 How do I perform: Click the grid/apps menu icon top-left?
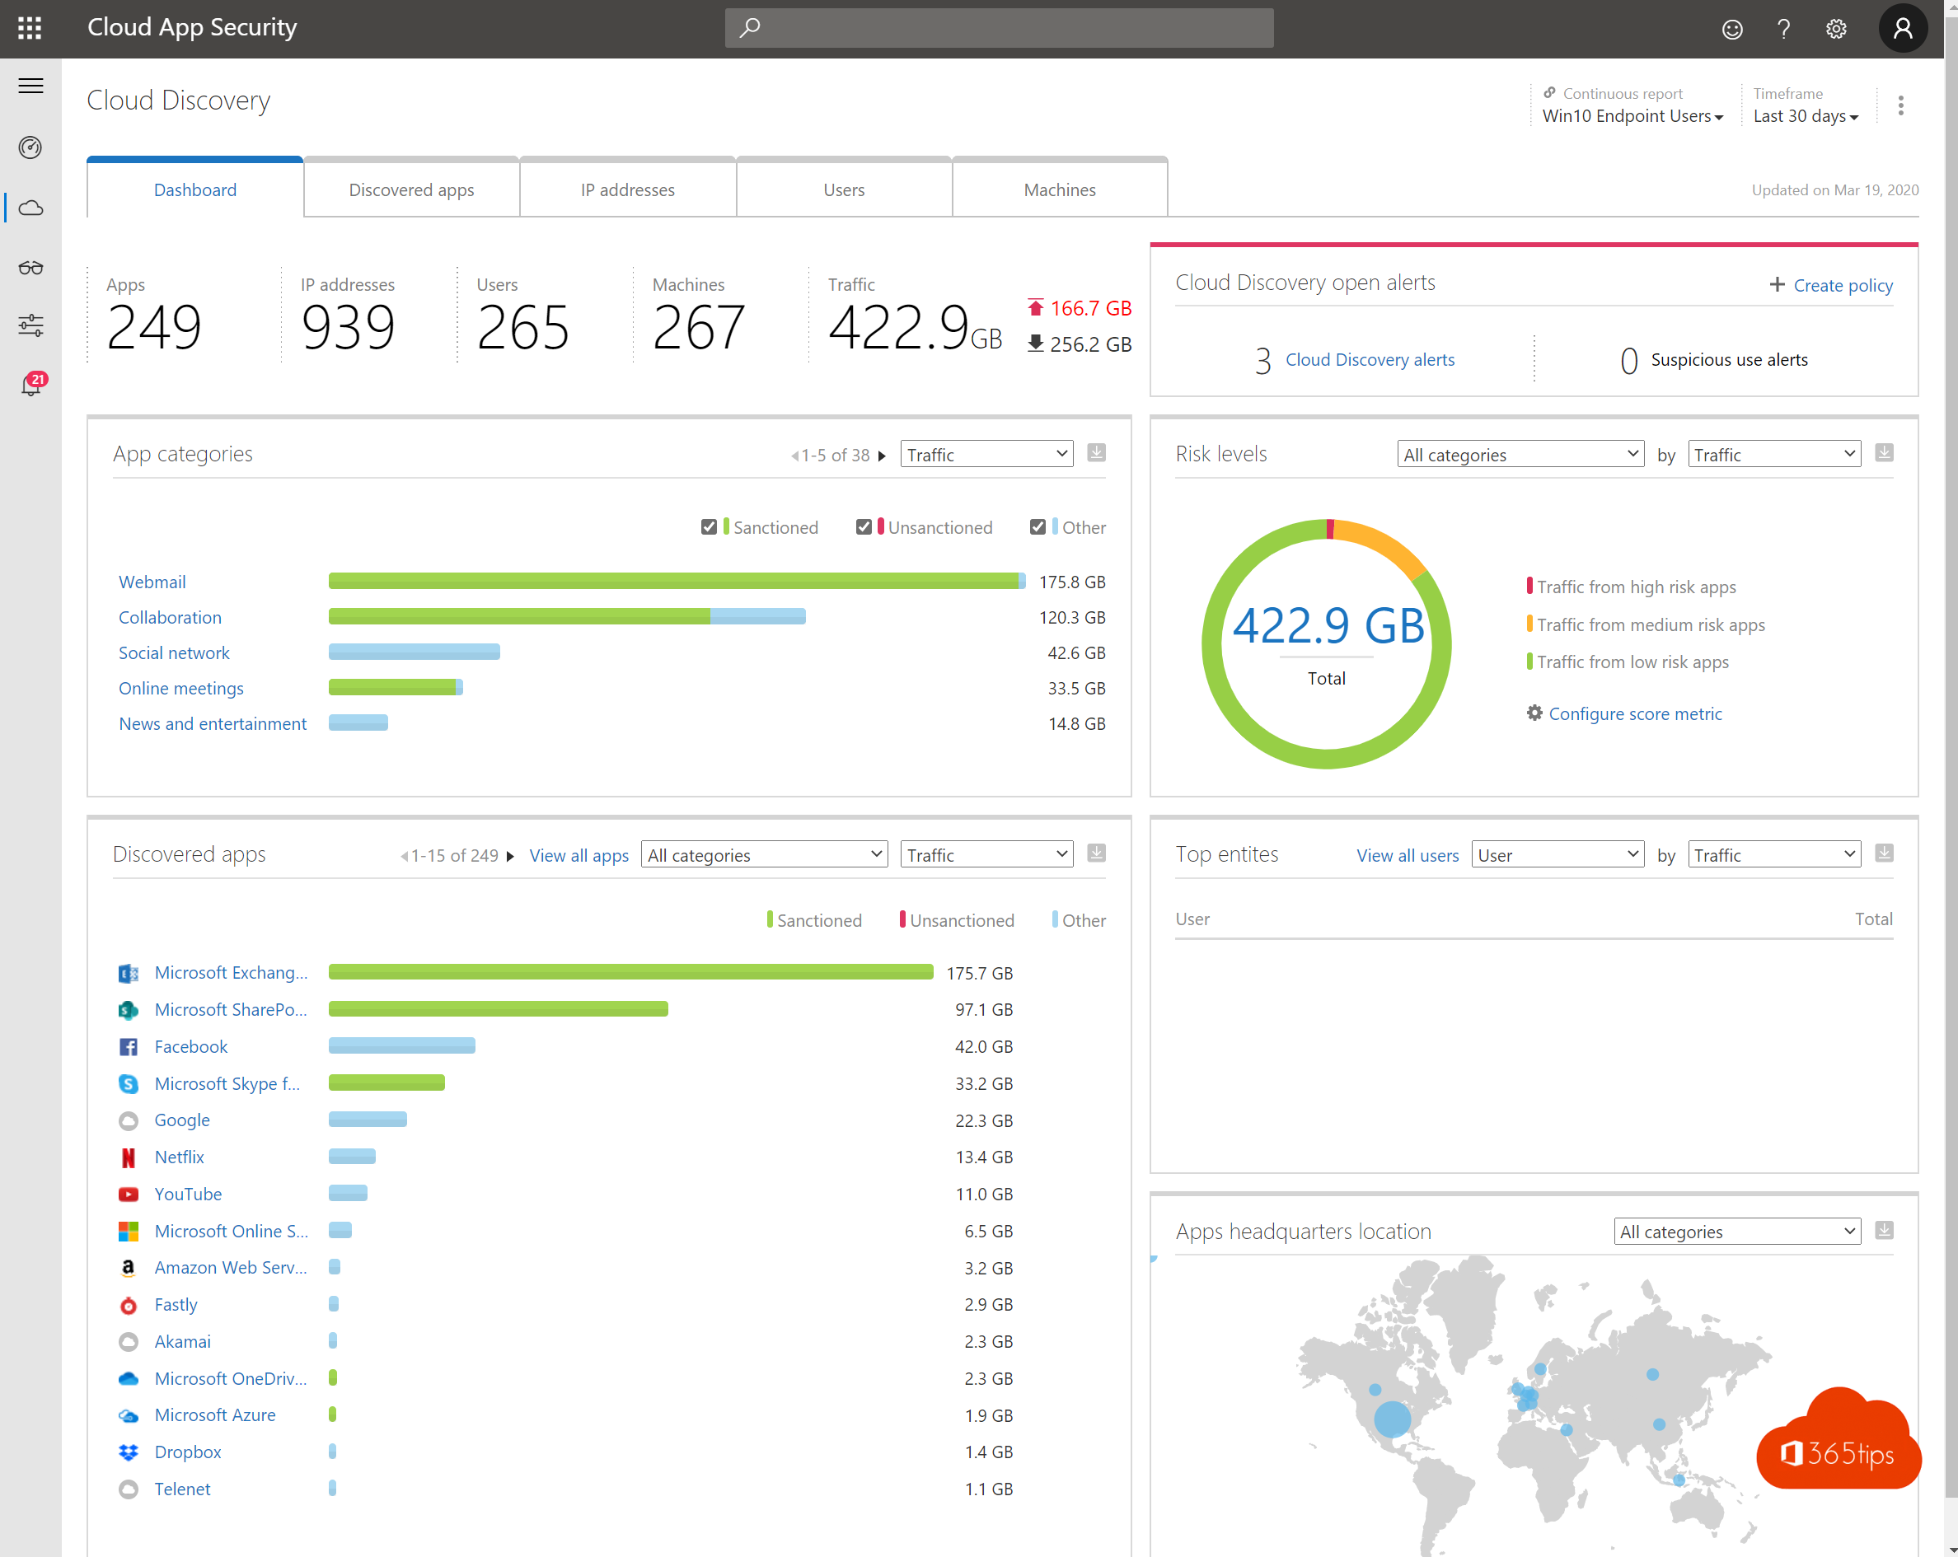click(x=27, y=26)
